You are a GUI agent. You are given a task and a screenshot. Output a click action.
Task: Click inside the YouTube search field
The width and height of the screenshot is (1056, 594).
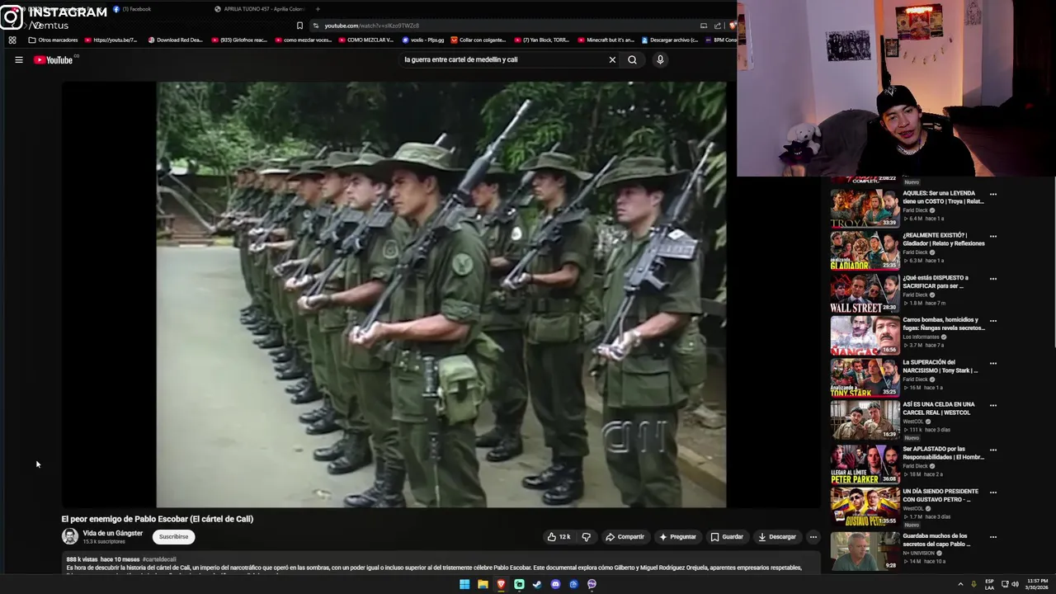(503, 59)
